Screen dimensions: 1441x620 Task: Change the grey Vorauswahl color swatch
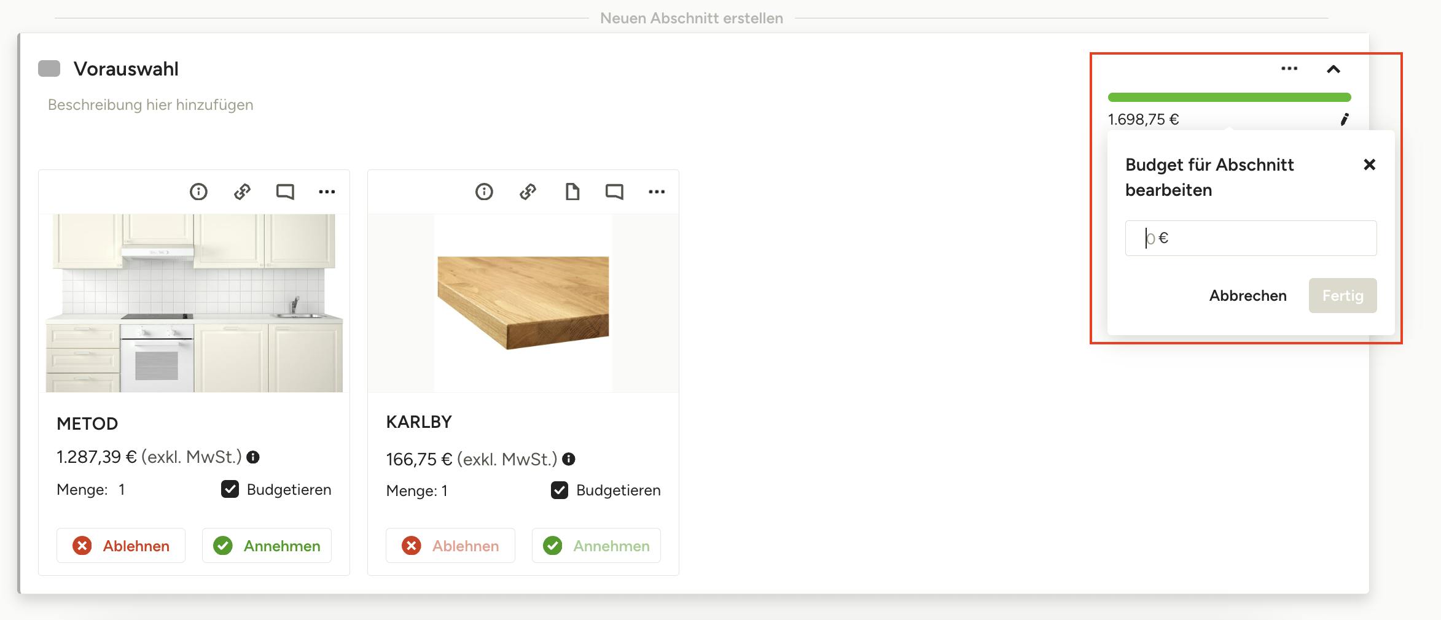(49, 69)
